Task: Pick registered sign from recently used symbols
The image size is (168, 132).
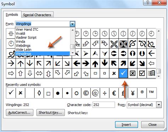Action: tap(142, 93)
